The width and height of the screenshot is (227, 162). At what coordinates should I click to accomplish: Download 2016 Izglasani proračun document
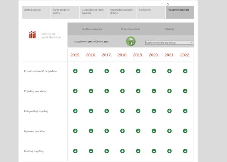91,131
